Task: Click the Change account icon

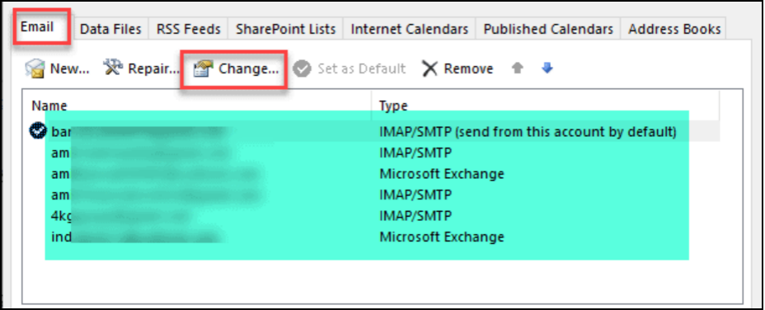Action: point(204,68)
